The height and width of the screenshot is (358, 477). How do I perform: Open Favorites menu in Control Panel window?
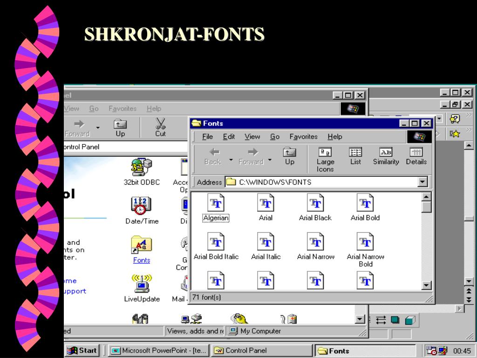[x=123, y=109]
